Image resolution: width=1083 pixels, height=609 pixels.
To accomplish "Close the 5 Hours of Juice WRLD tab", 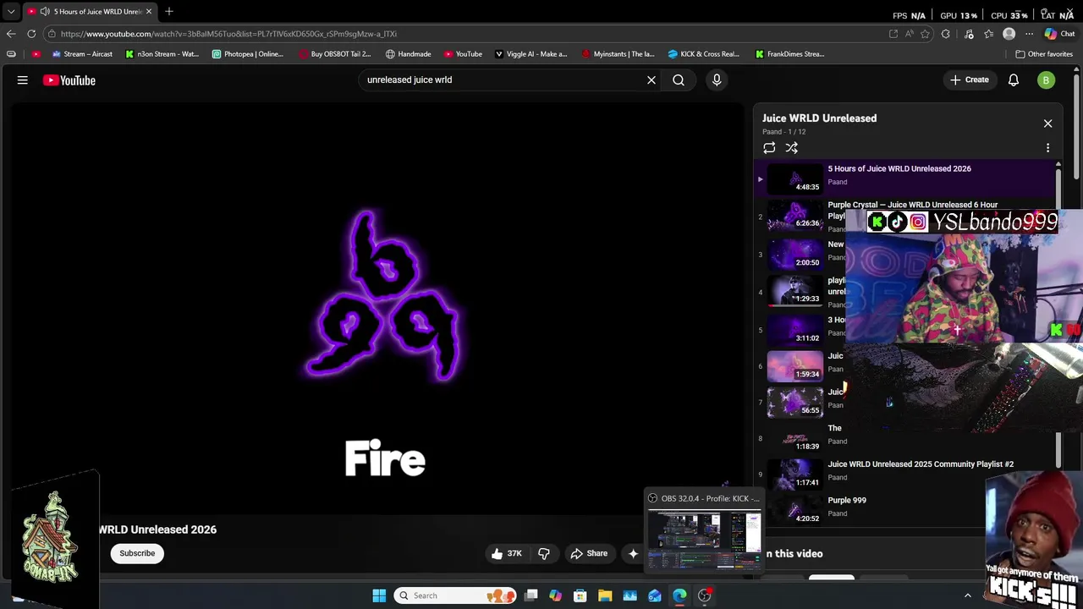I will [x=148, y=12].
